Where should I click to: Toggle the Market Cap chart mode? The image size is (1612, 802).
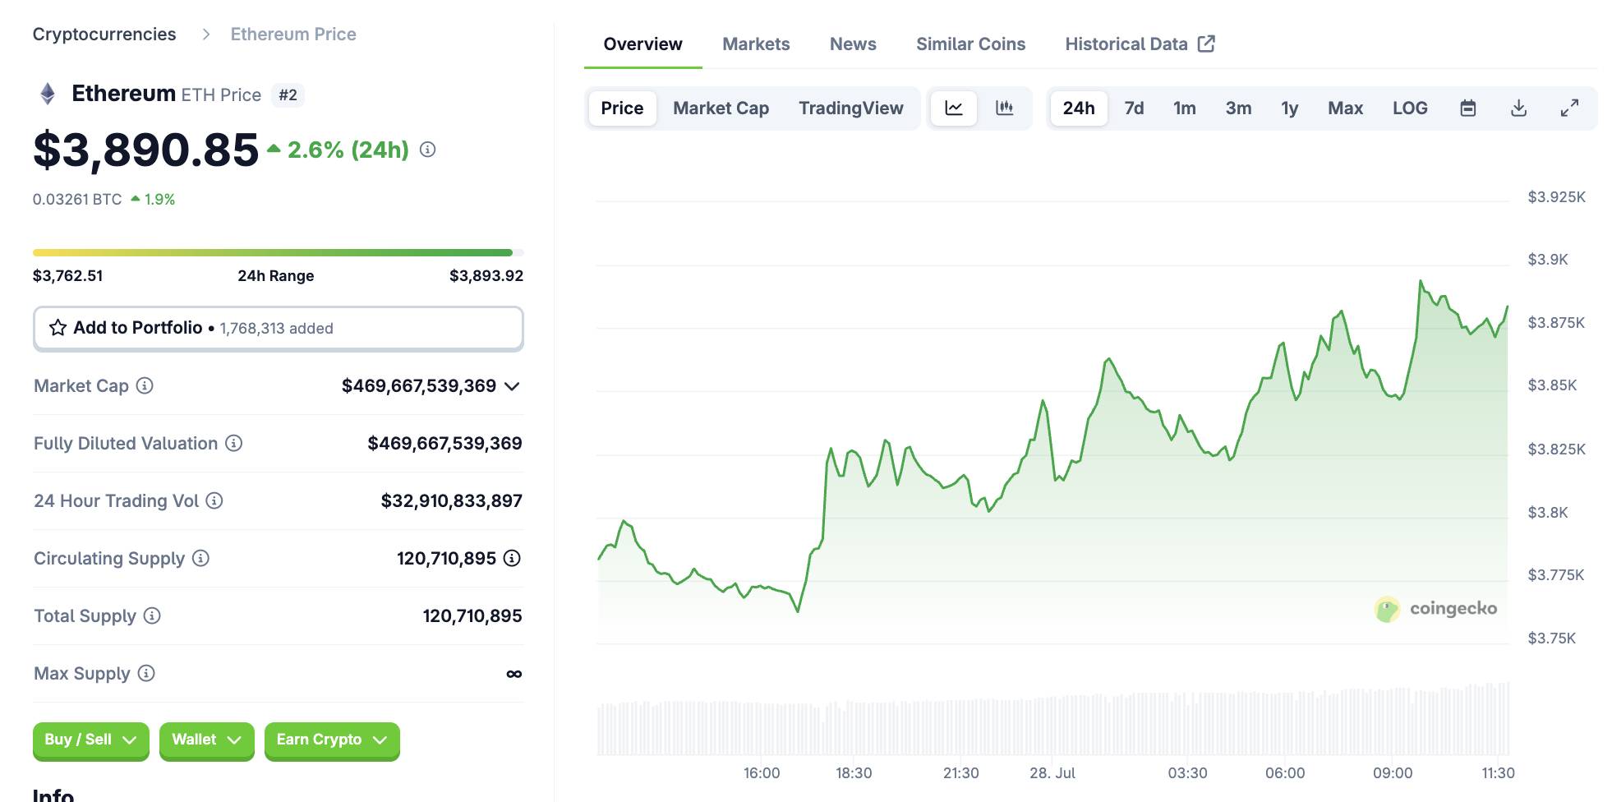(x=721, y=108)
